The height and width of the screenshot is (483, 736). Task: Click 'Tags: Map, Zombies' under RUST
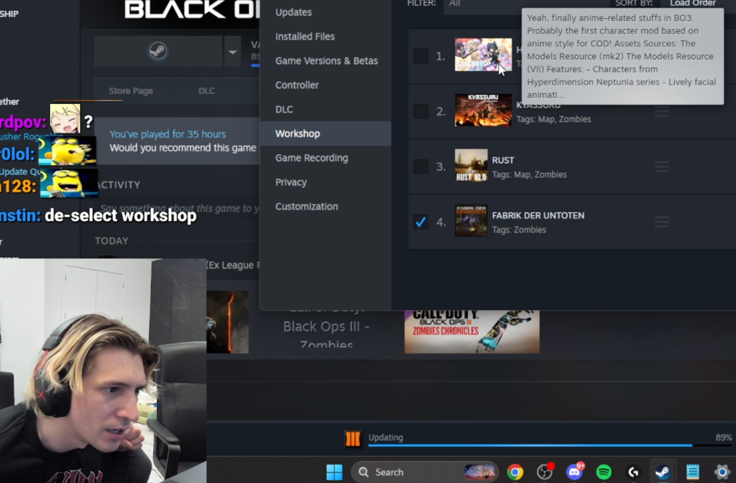pyautogui.click(x=529, y=175)
